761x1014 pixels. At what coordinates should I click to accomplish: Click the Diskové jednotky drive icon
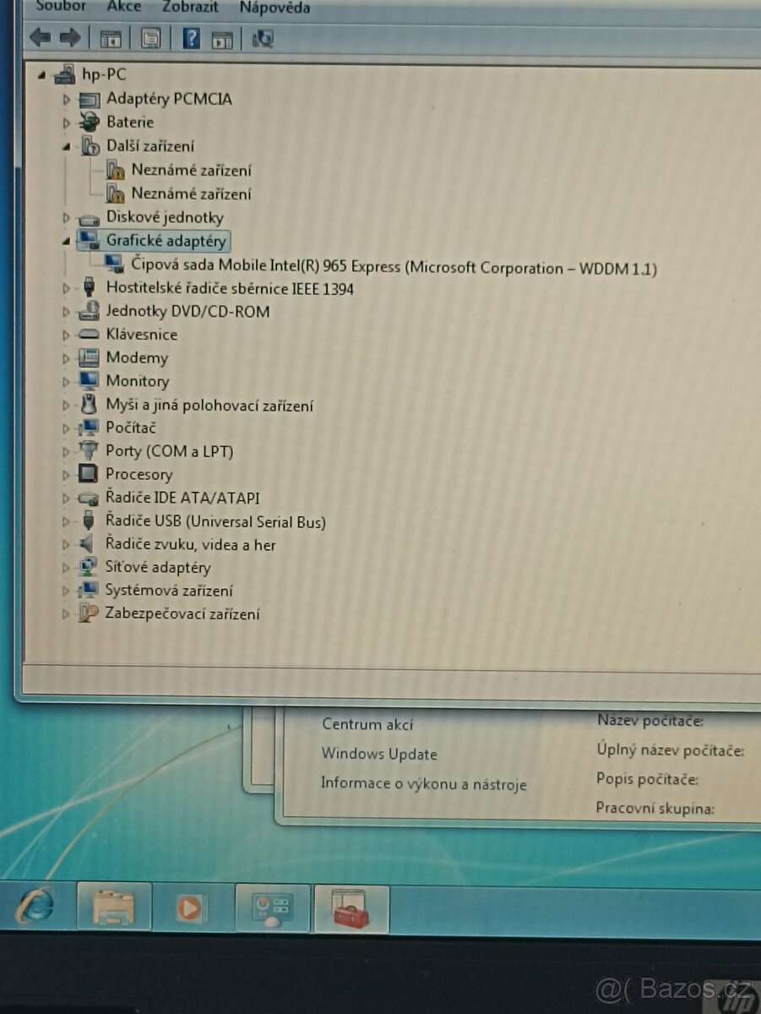89,219
